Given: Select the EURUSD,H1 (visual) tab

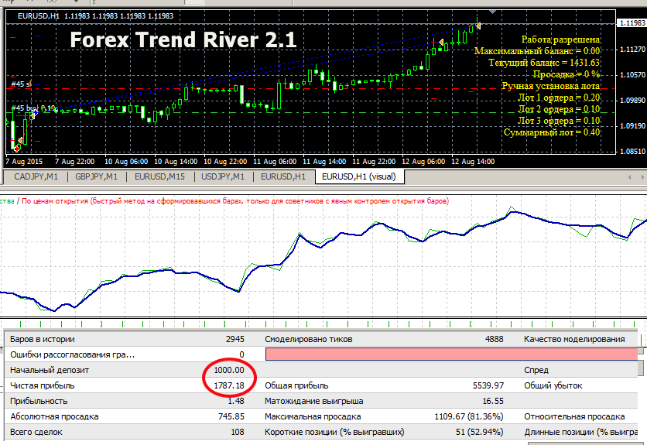Looking at the screenshot, I should 359,176.
